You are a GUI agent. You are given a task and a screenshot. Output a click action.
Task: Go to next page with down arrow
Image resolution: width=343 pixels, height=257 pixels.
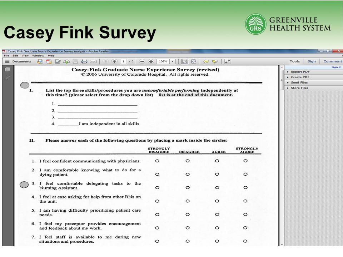click(114, 61)
